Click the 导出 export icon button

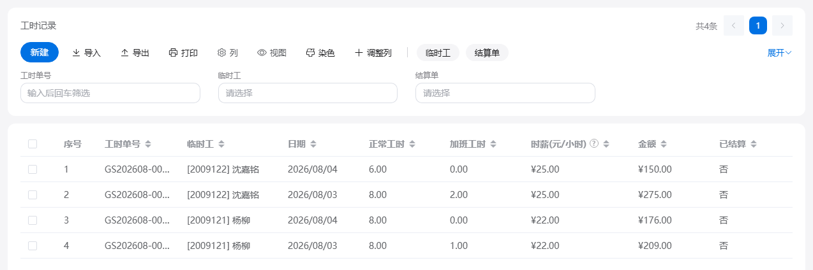tap(135, 53)
